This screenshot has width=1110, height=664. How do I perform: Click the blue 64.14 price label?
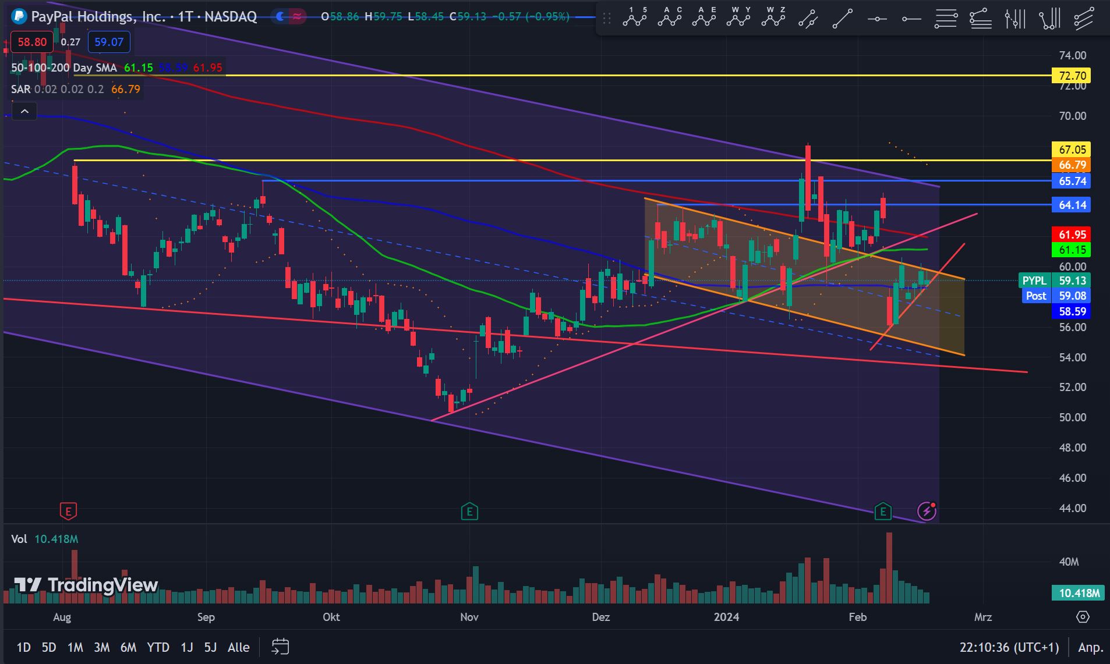coord(1072,205)
